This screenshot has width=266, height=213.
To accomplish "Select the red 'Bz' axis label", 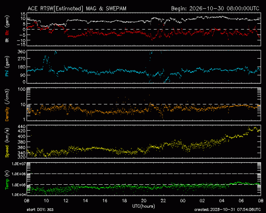I will point(7,32).
